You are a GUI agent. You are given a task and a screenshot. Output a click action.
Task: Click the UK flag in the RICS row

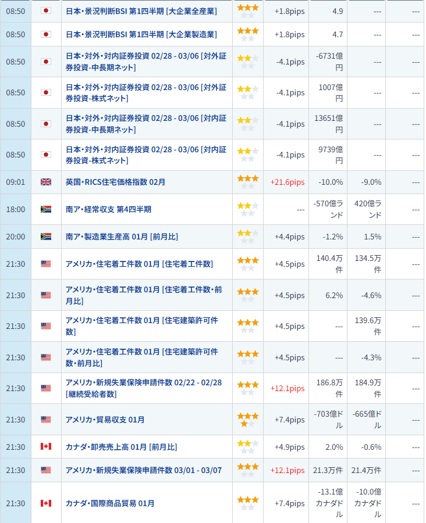[x=46, y=182]
